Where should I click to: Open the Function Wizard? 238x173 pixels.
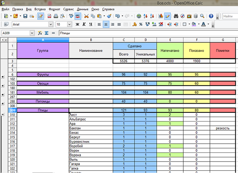click(x=40, y=33)
